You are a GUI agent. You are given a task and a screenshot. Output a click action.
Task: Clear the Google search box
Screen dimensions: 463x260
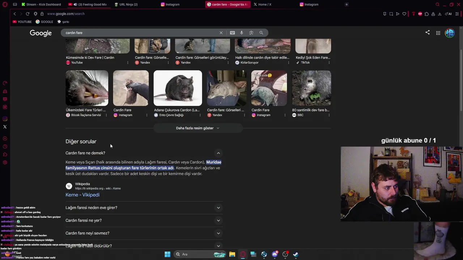tap(221, 33)
